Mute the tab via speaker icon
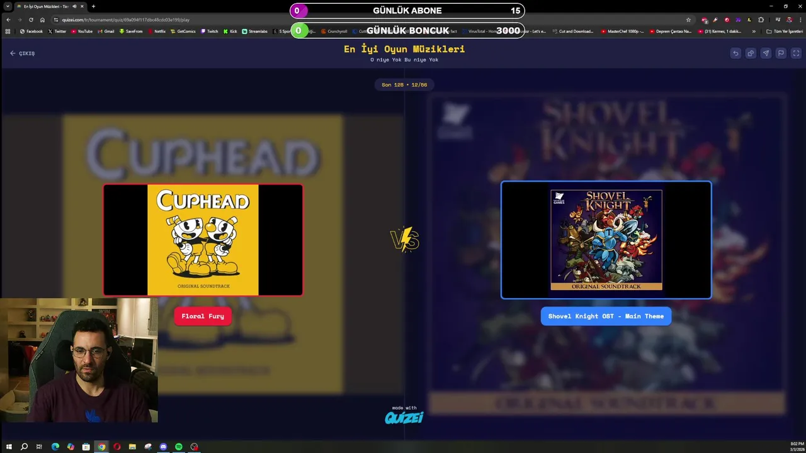Viewport: 806px width, 453px height. (x=74, y=6)
